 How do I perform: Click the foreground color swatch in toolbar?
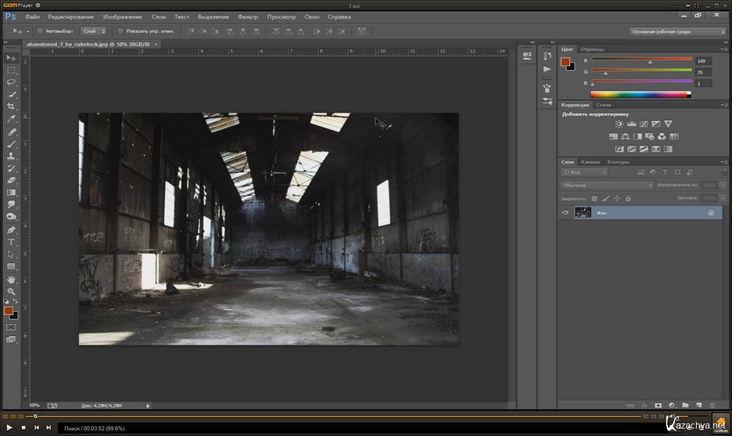point(9,310)
